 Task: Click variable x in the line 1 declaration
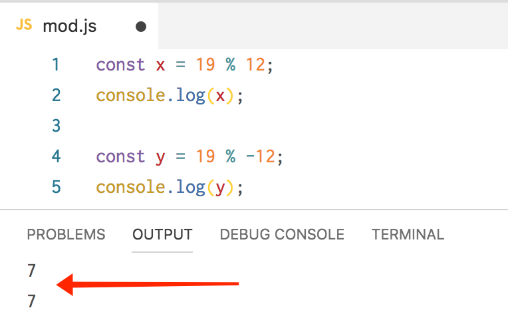click(160, 65)
